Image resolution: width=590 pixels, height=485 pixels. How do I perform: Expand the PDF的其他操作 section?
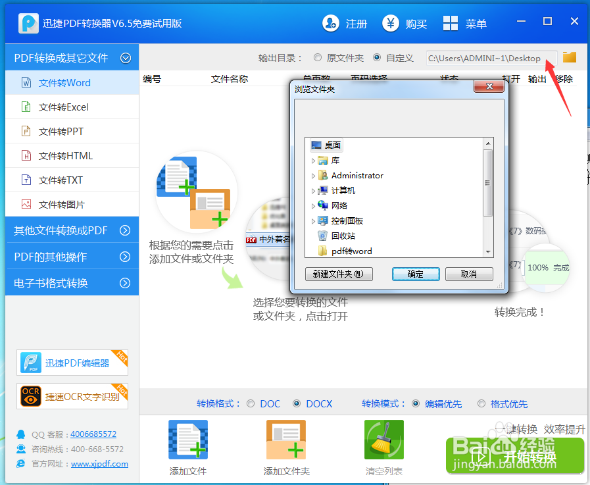coord(125,257)
